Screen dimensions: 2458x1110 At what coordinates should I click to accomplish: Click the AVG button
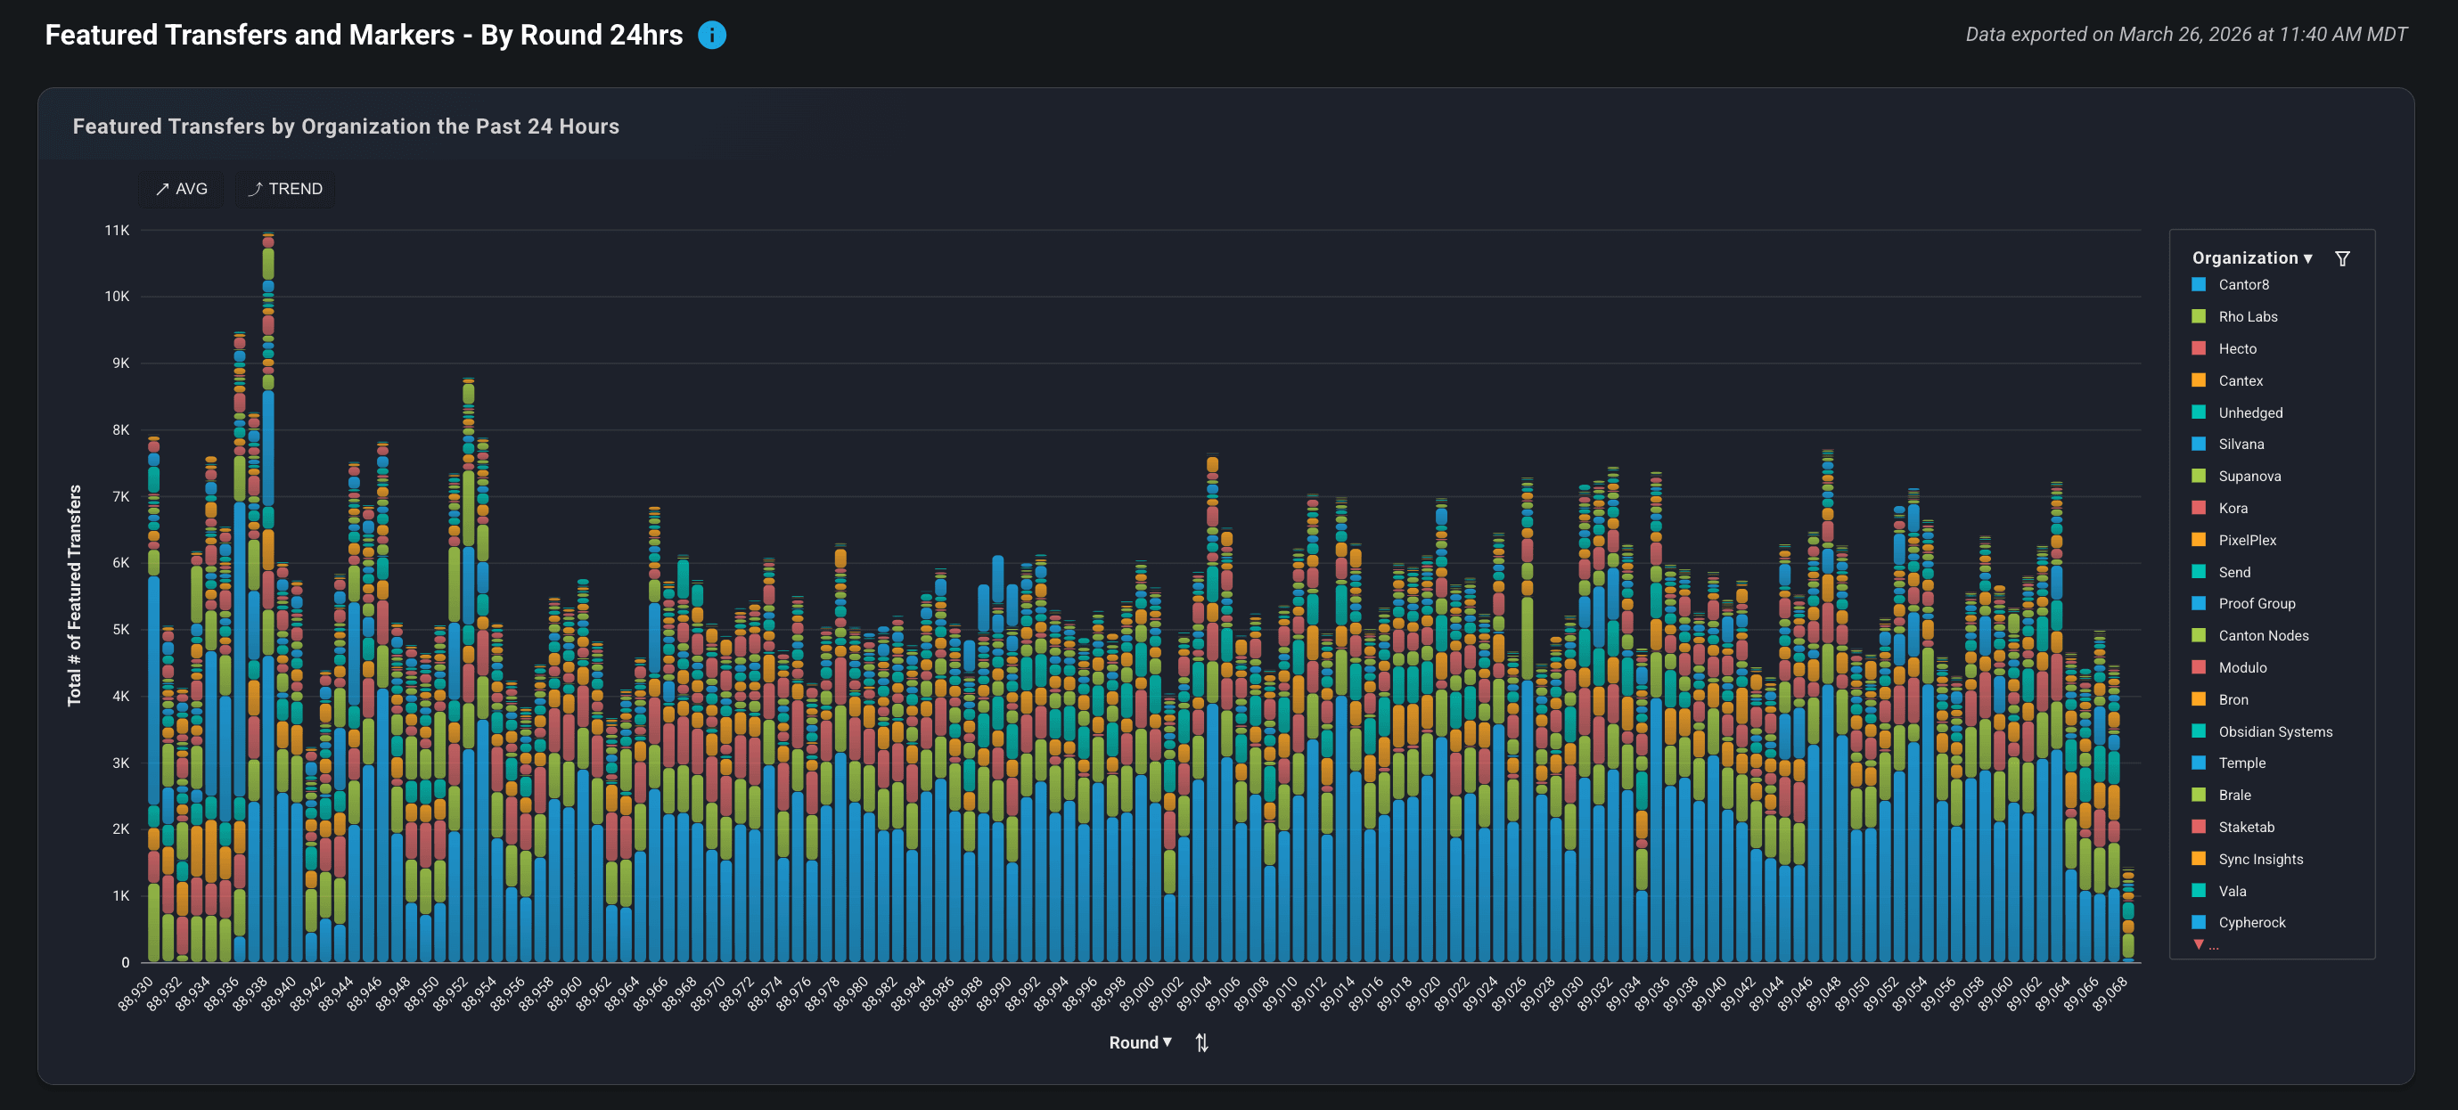pyautogui.click(x=181, y=189)
